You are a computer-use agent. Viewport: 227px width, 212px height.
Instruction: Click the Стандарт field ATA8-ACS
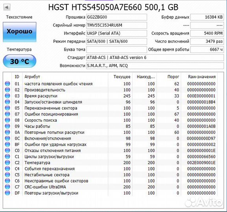[x=155, y=58]
